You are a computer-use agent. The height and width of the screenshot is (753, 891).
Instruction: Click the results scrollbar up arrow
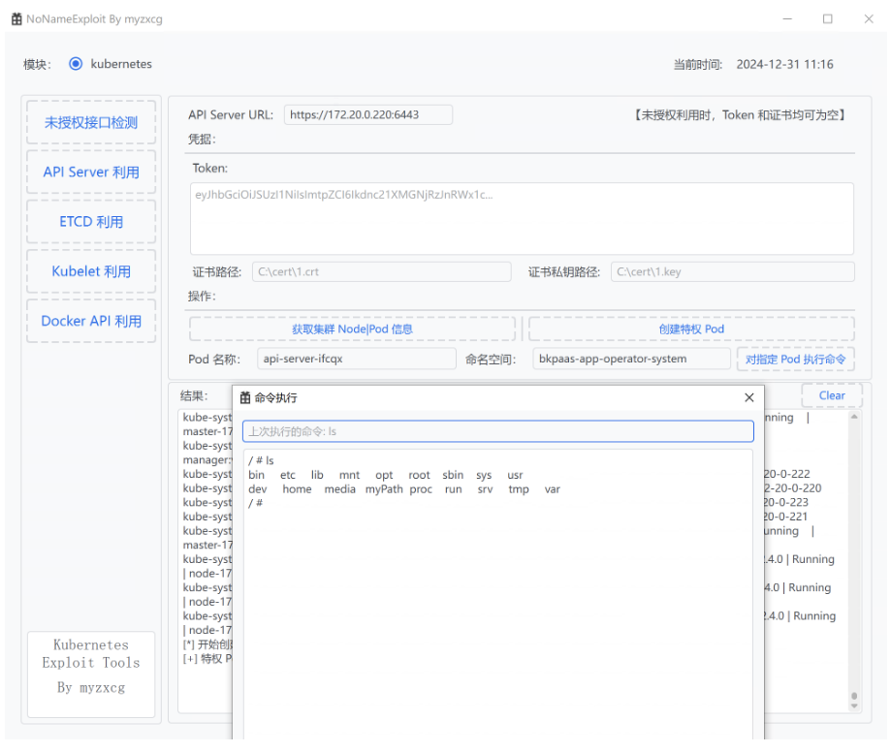point(853,417)
